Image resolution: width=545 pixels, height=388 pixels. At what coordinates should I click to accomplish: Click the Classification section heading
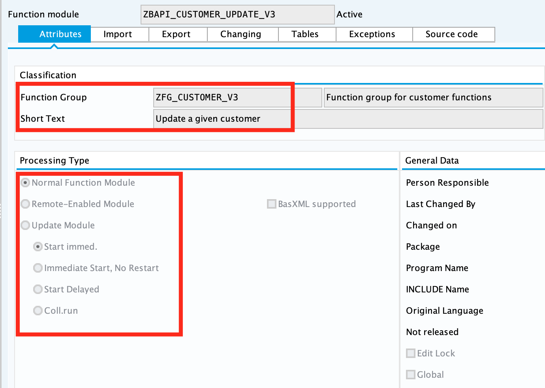[48, 75]
